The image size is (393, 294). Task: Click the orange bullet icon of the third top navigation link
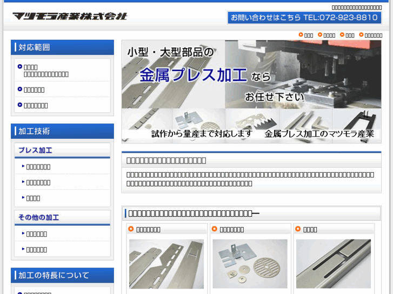(x=342, y=35)
